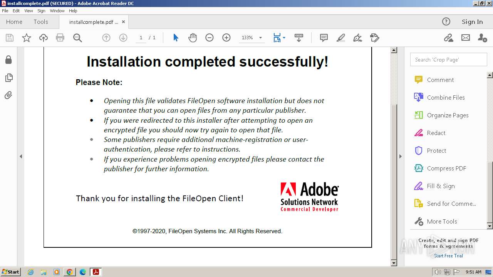Click the share link icon
Viewport: 493px width, 277px height.
click(448, 38)
